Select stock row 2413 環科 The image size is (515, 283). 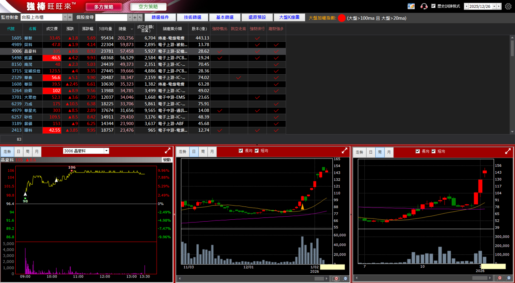coord(143,130)
